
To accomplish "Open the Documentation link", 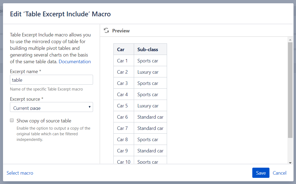I will tap(75, 62).
